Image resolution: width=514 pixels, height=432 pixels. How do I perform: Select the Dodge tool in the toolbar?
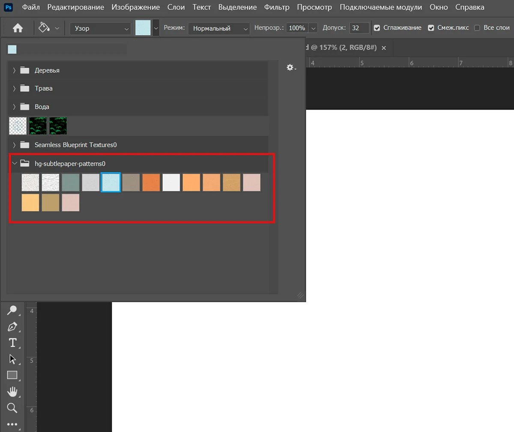coord(12,310)
